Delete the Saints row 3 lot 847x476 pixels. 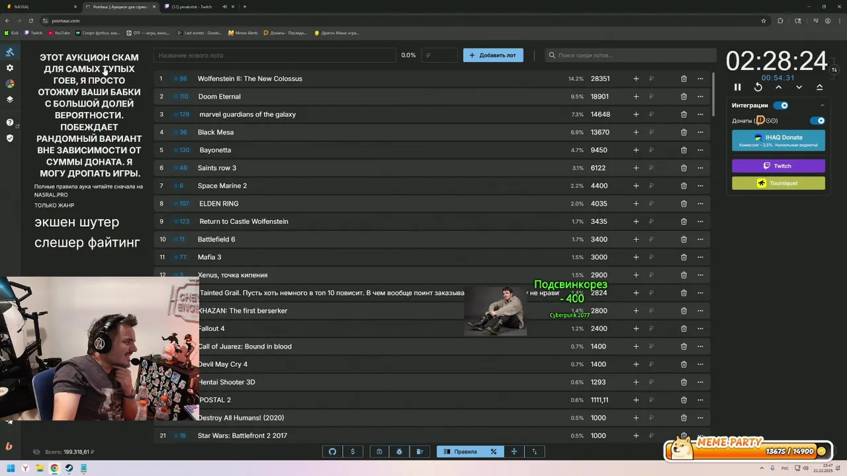[x=684, y=168]
